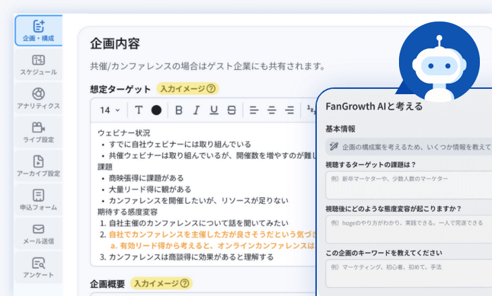Align text left
The image size is (492, 296).
254,110
